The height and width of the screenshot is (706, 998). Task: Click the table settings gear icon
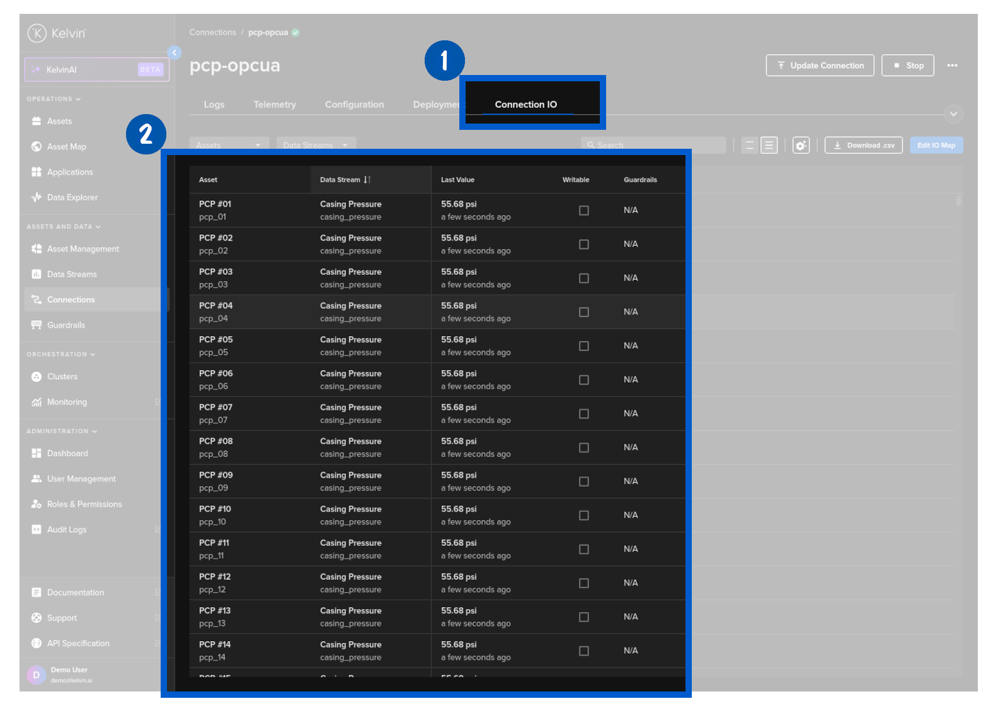[800, 146]
